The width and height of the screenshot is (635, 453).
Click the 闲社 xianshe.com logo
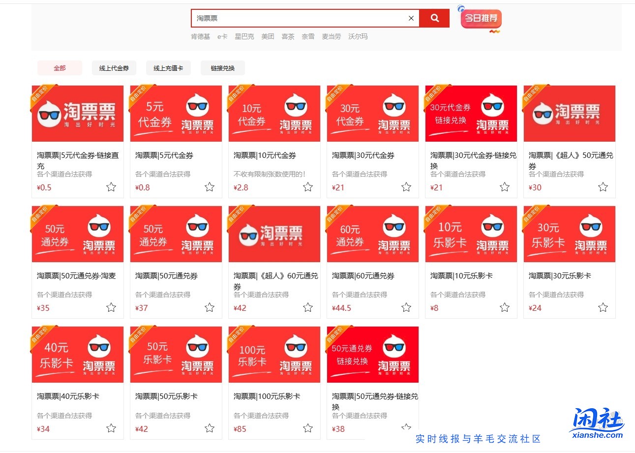point(598,424)
